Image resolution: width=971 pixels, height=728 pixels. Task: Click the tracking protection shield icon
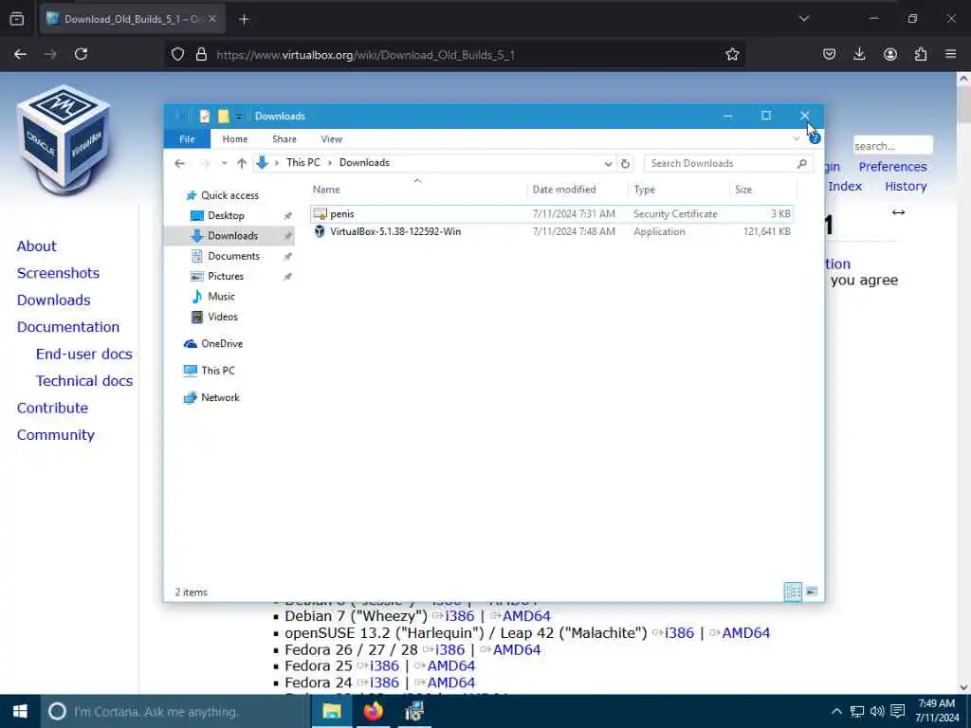[x=177, y=54]
